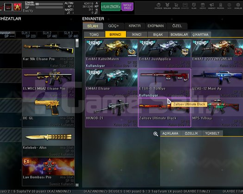The width and height of the screenshot is (243, 194).
Task: Select the SLH 2 loadout slot
Action: (47, 35)
